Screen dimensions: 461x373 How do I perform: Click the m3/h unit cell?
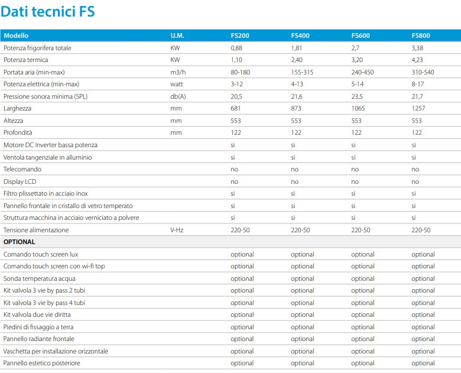click(x=178, y=72)
